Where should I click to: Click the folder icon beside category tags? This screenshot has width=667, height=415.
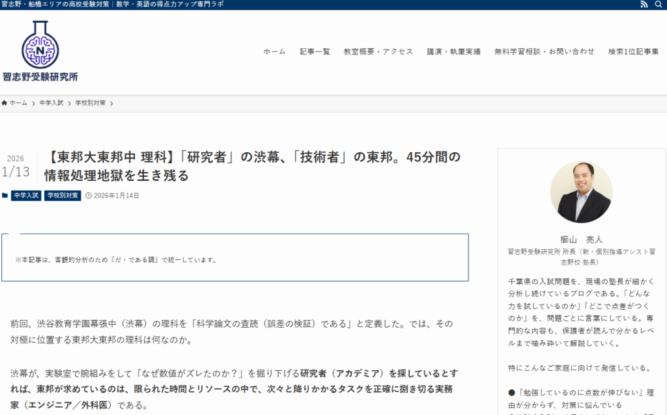[x=5, y=195]
